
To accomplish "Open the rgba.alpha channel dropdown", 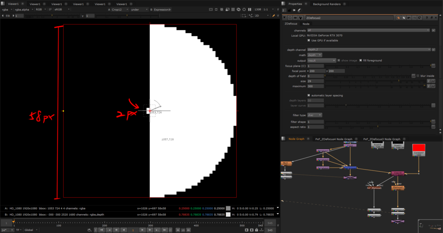I will click(x=24, y=9).
